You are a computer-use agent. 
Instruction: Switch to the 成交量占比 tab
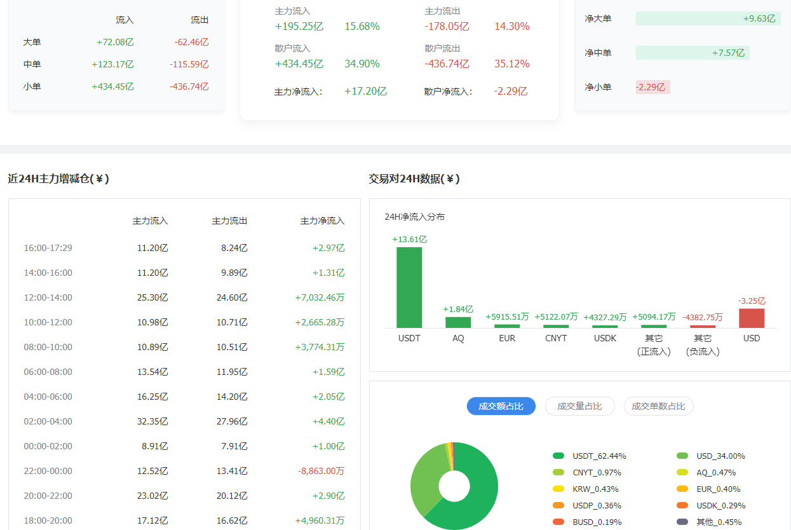tap(579, 406)
